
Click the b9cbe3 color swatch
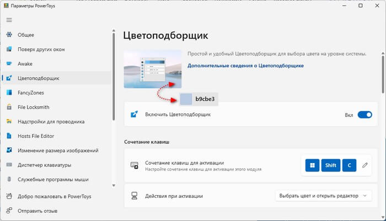[186, 99]
